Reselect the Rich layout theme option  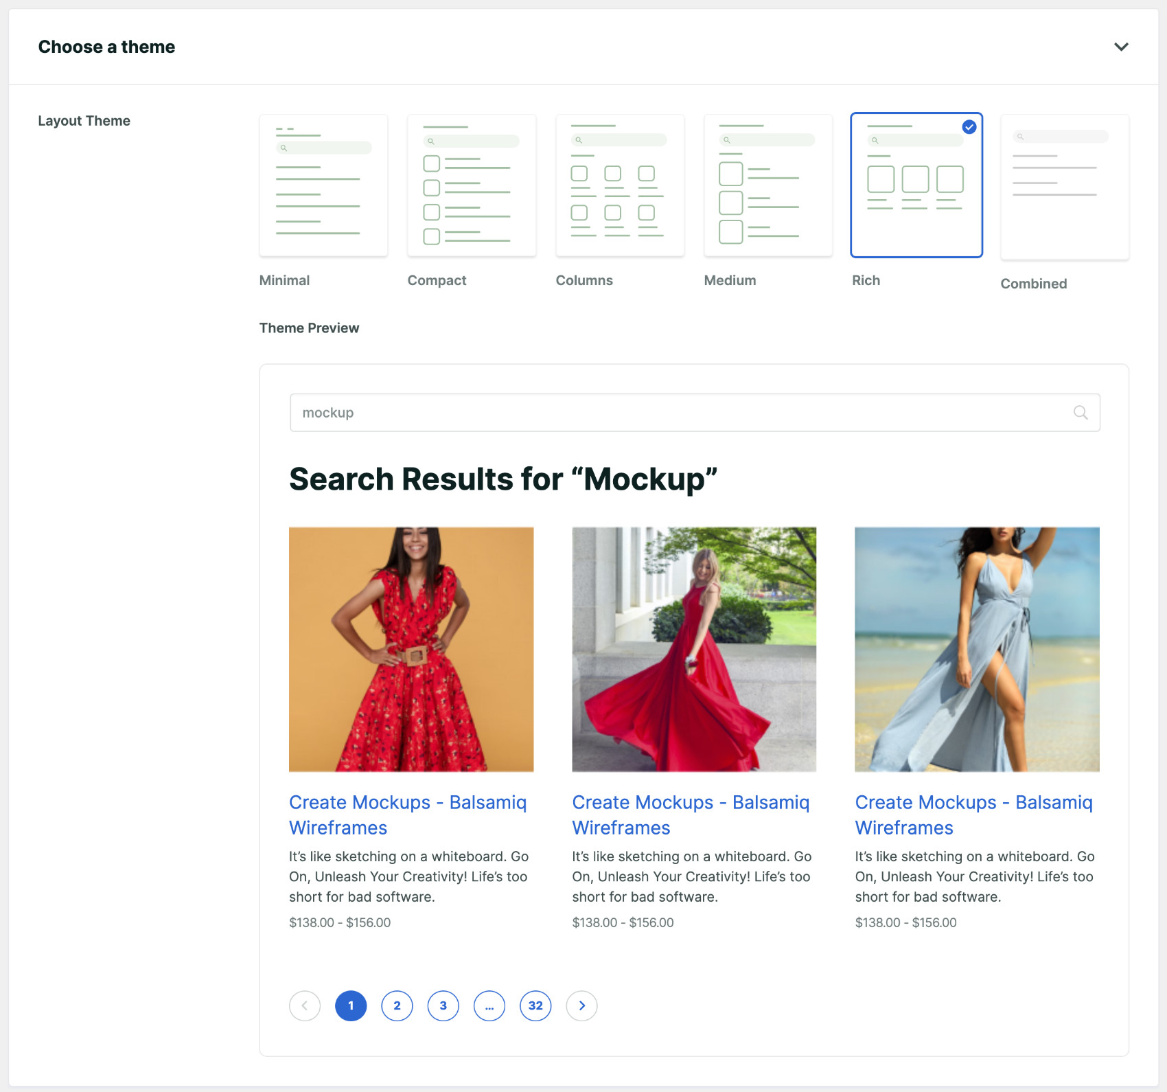pos(916,185)
